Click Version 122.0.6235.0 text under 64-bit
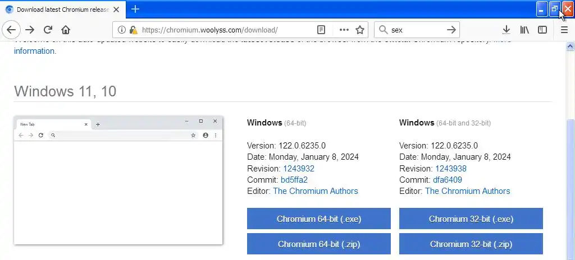The image size is (575, 260). [x=286, y=146]
